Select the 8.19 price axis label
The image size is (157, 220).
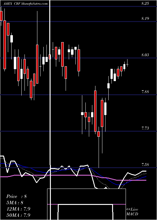(x=145, y=18)
